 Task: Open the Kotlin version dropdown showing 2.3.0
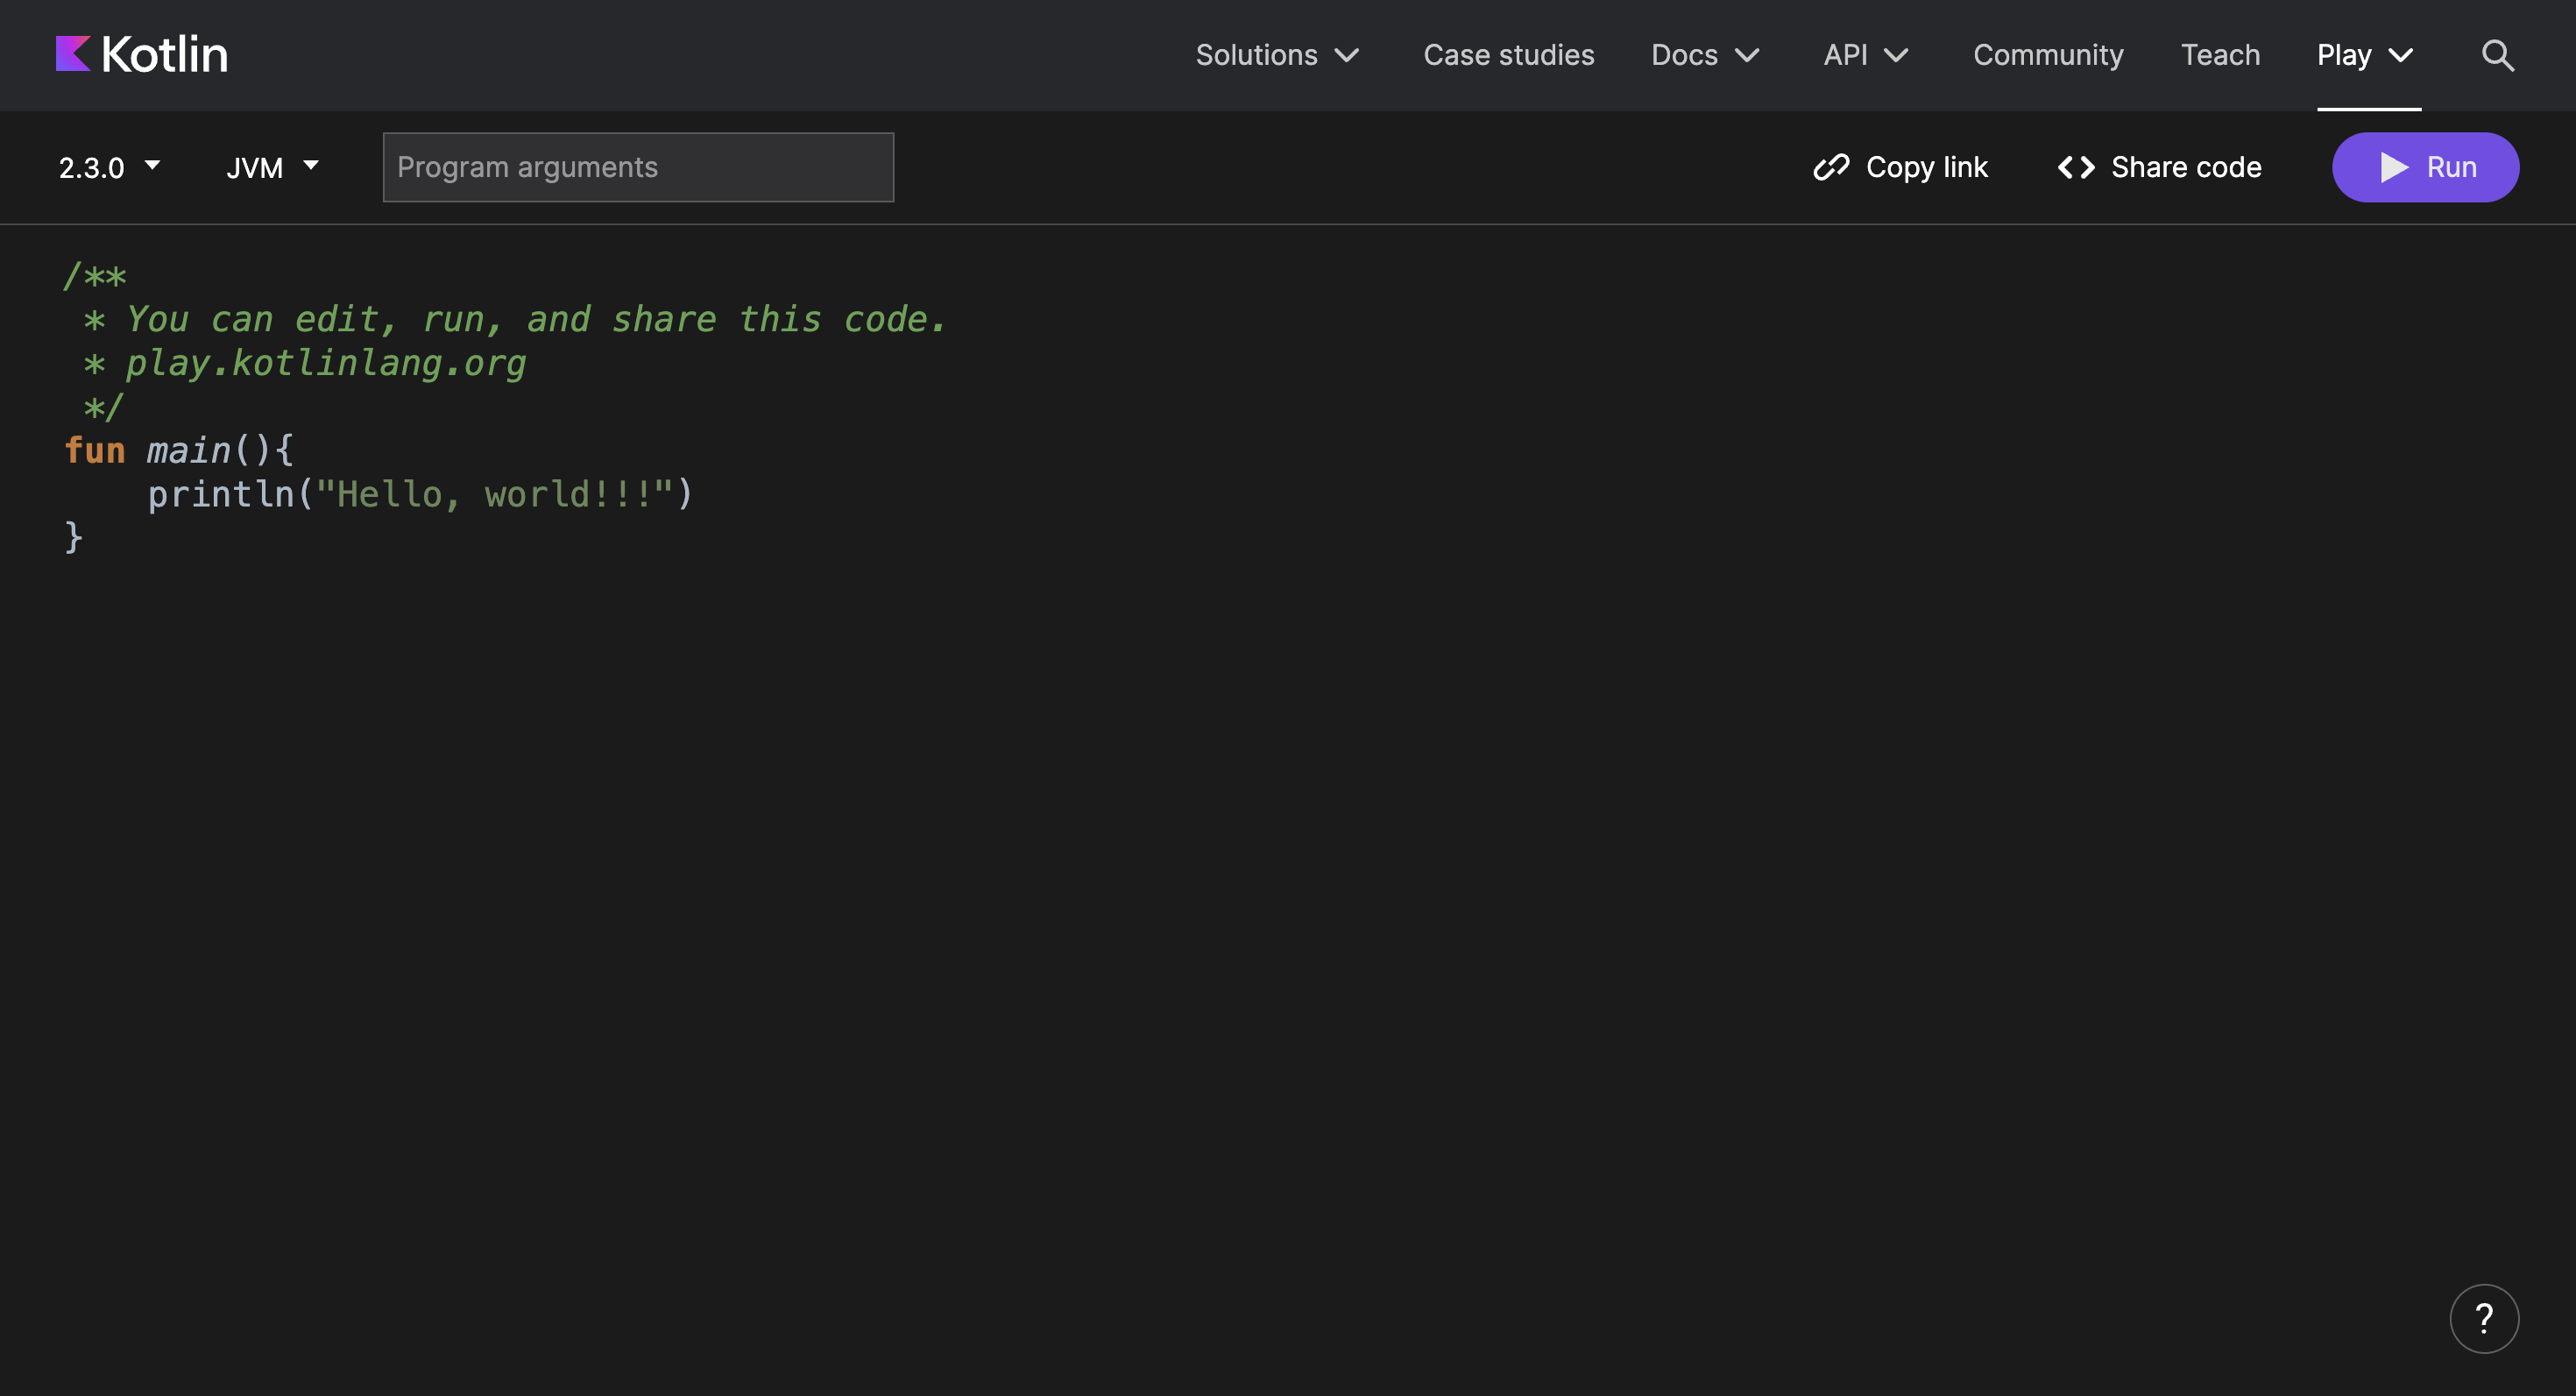pos(108,167)
